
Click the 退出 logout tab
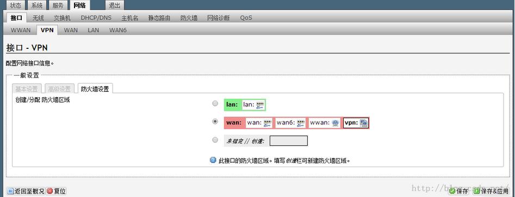coord(115,5)
